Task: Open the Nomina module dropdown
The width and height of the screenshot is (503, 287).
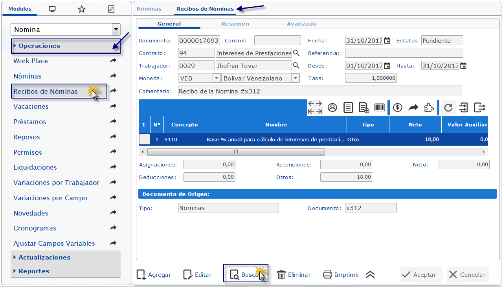Action: [116, 29]
